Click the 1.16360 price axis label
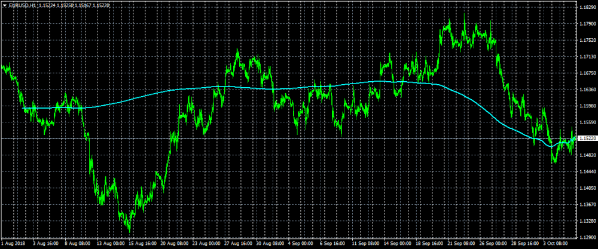Image resolution: width=598 pixels, height=249 pixels. (x=587, y=90)
